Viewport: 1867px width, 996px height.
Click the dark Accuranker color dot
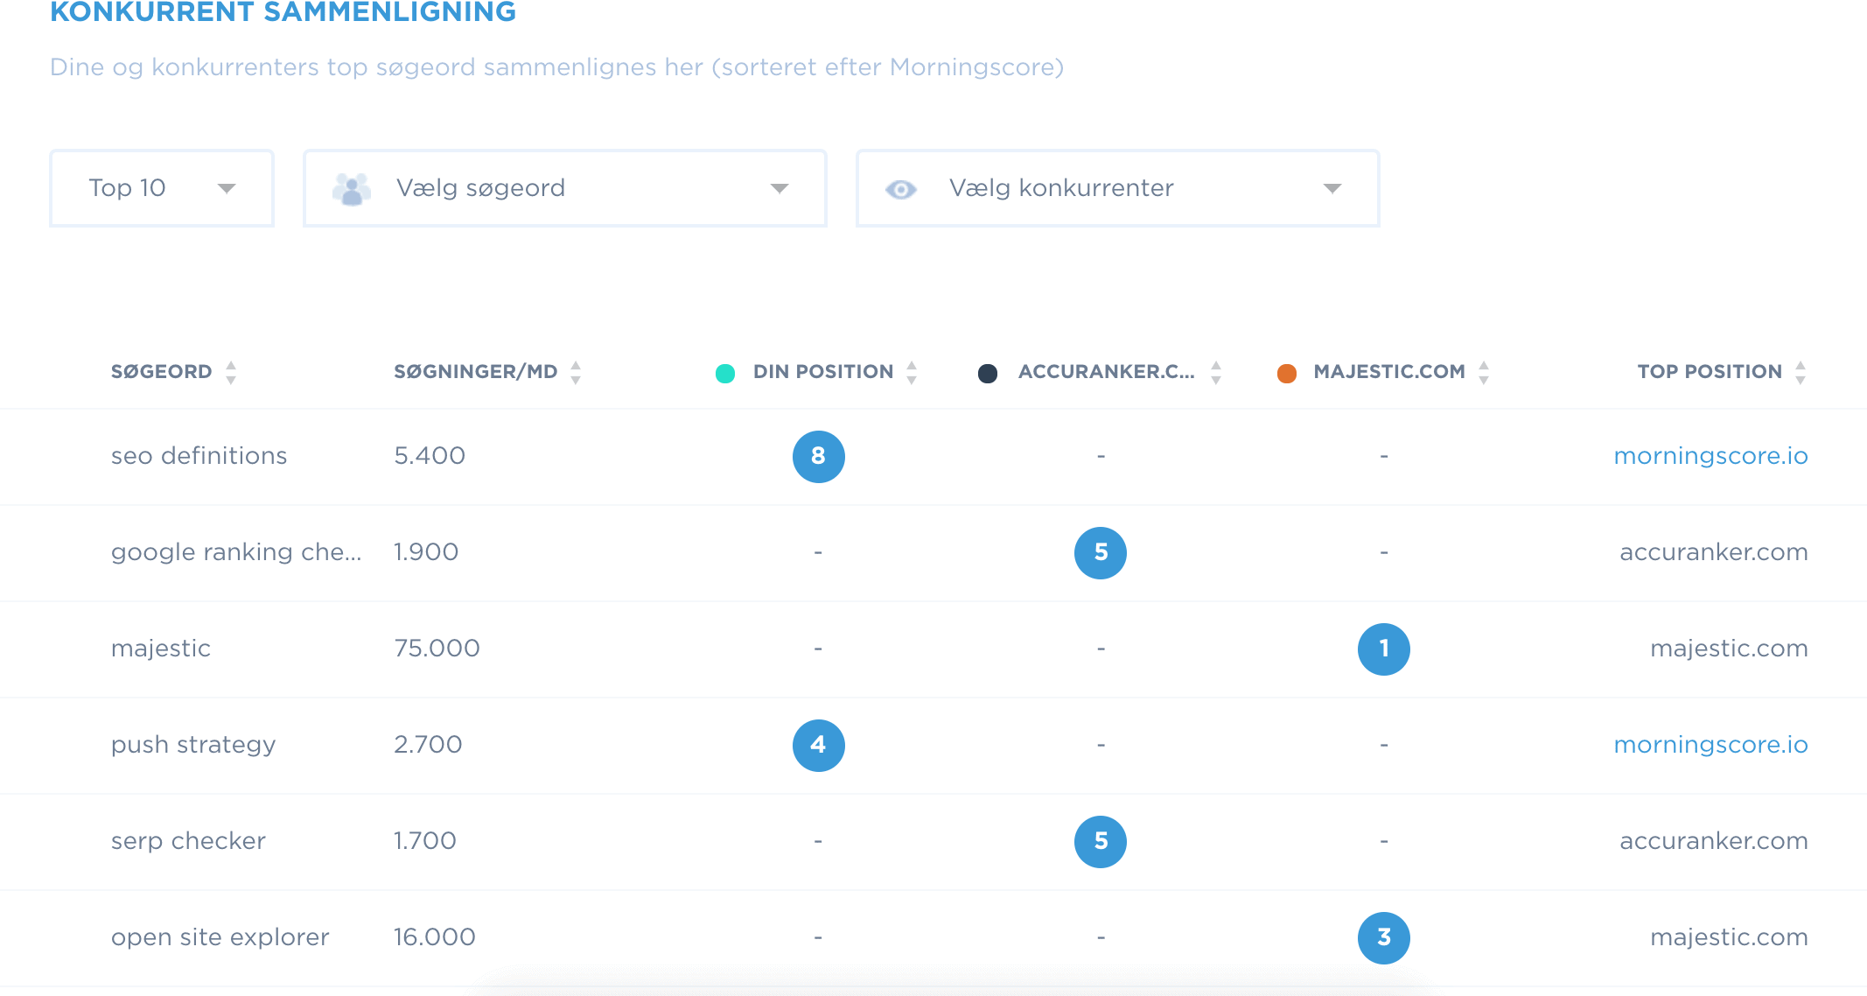pyautogui.click(x=988, y=374)
